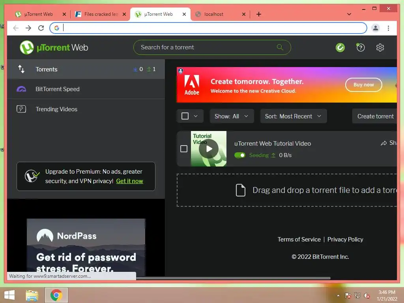The width and height of the screenshot is (404, 303).
Task: Click the Search for a torrent field
Action: pyautogui.click(x=212, y=47)
